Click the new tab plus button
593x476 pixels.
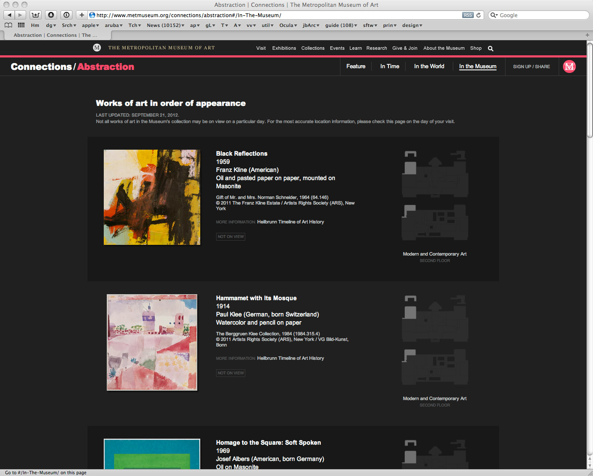tap(587, 35)
